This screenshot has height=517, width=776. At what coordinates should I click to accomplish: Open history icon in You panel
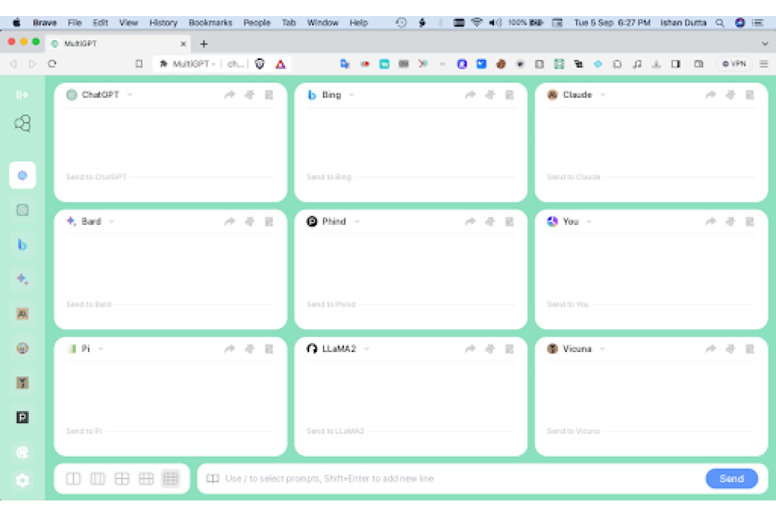point(750,221)
